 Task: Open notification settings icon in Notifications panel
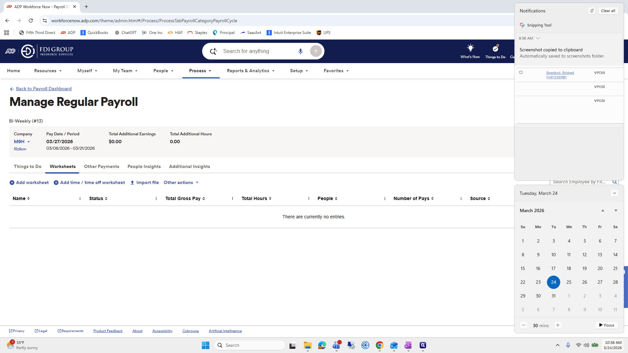(592, 11)
